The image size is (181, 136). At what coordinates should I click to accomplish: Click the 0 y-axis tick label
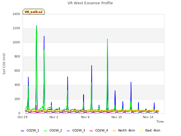click(19, 113)
